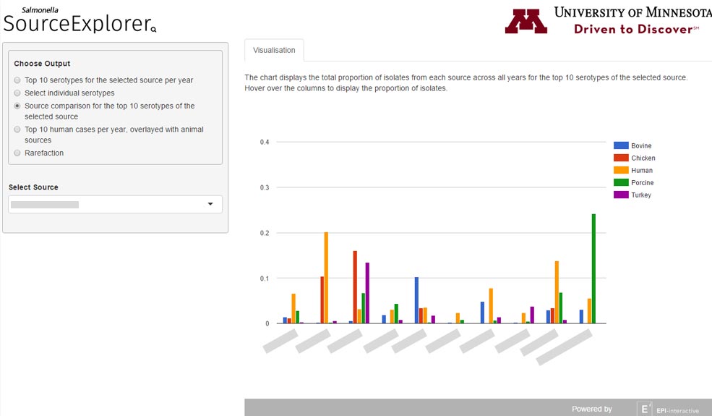Click the Driven to Discover tagline link

point(636,29)
